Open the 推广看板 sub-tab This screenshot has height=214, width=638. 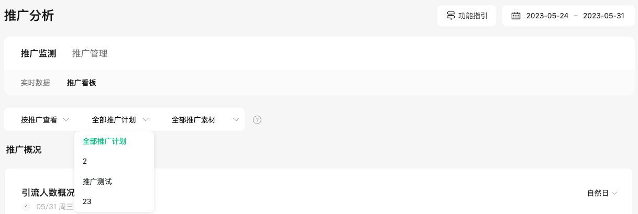click(81, 83)
